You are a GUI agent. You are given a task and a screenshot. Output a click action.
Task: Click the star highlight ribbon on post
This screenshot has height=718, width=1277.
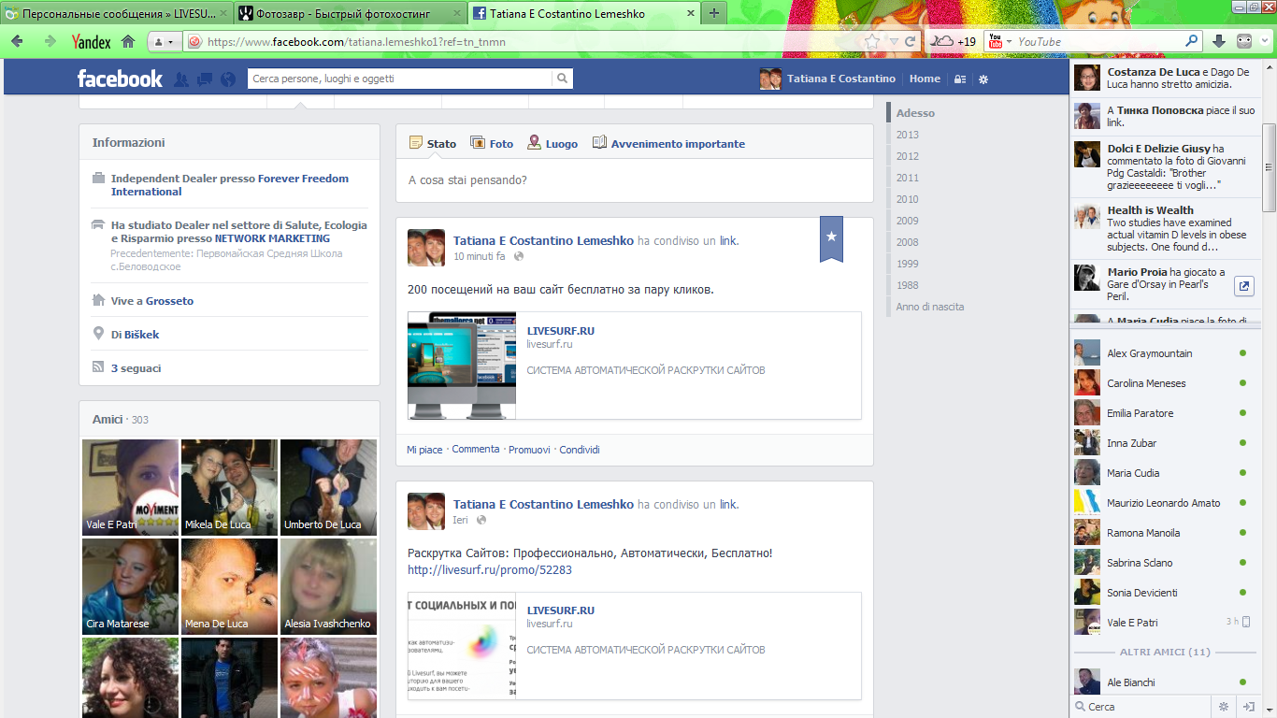(x=832, y=238)
